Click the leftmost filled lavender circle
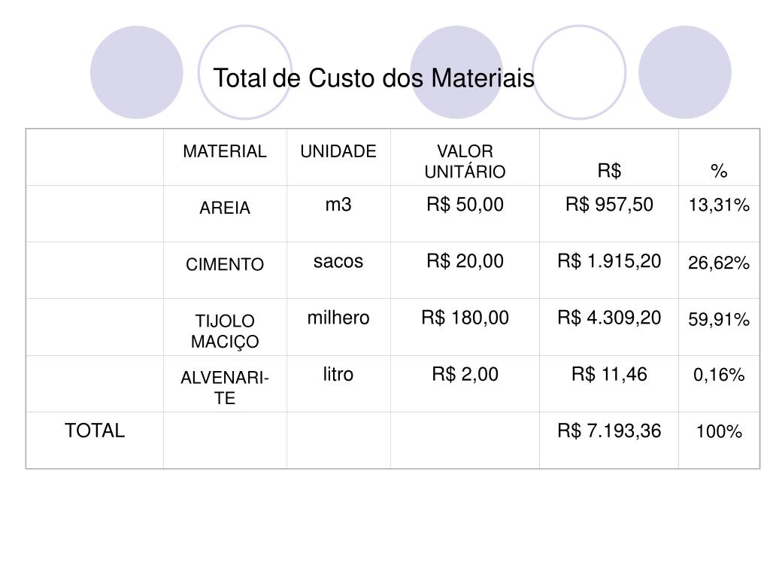This screenshot has height=578, width=770. tap(137, 72)
